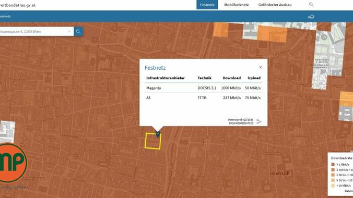The image size is (353, 198).
Task: Click the Festnetz breadcrumb in blue bar
Action: [5, 16]
